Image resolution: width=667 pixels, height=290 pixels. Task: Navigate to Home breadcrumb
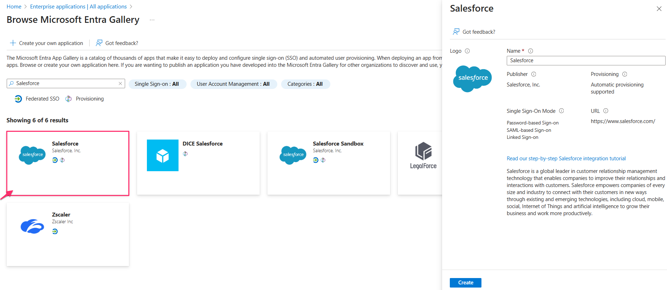pyautogui.click(x=14, y=7)
